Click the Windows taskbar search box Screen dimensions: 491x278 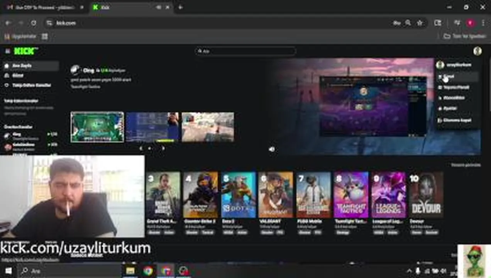69,271
